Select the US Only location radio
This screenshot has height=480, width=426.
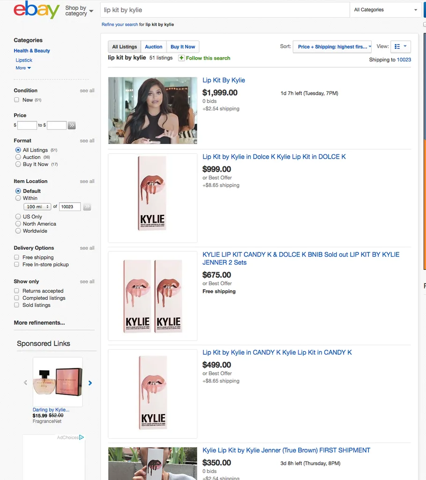pyautogui.click(x=18, y=217)
